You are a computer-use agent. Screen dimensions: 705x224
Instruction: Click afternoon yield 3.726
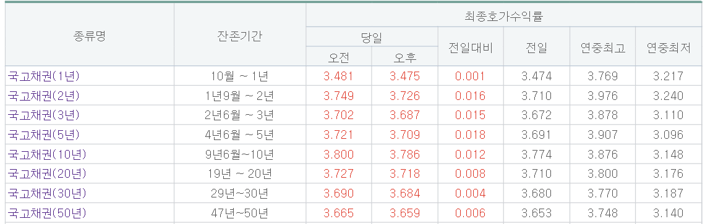click(x=404, y=96)
